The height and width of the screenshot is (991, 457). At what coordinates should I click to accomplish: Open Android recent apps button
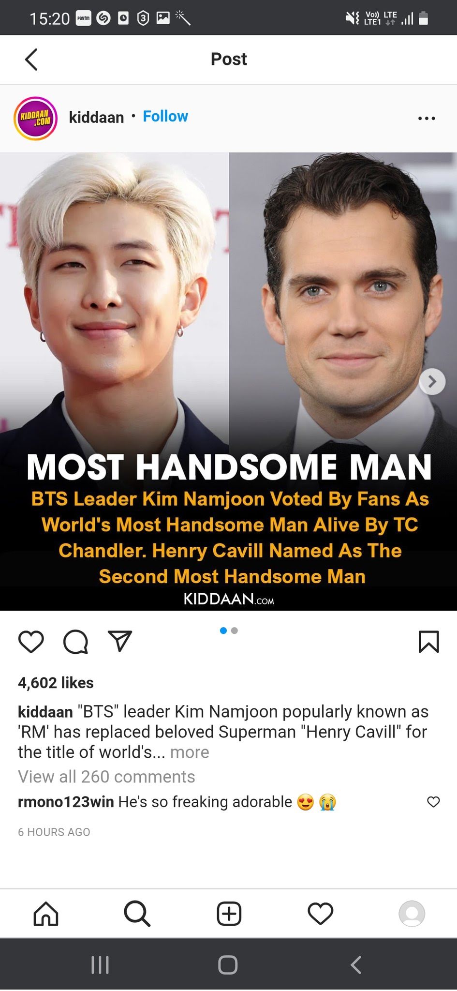[100, 965]
